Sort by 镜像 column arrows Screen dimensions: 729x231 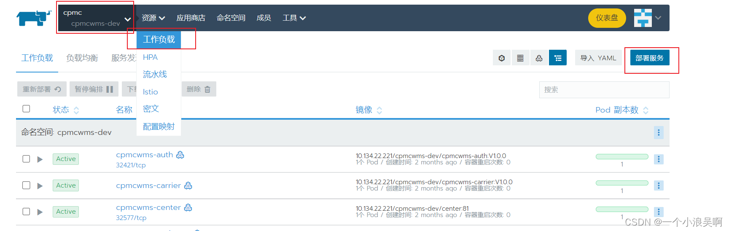pyautogui.click(x=379, y=110)
